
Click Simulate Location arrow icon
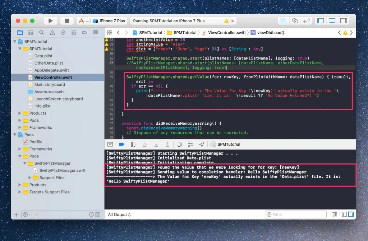point(202,144)
